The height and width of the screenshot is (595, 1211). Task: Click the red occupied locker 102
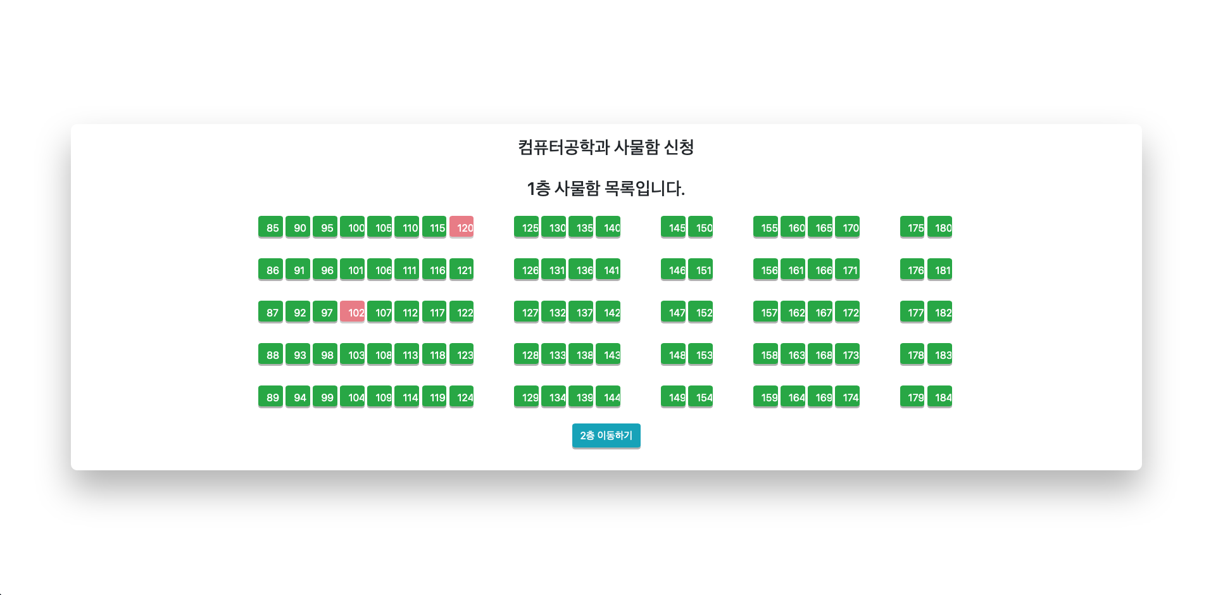click(352, 312)
